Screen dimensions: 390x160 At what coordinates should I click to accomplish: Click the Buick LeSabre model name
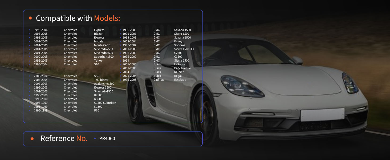pos(180,65)
